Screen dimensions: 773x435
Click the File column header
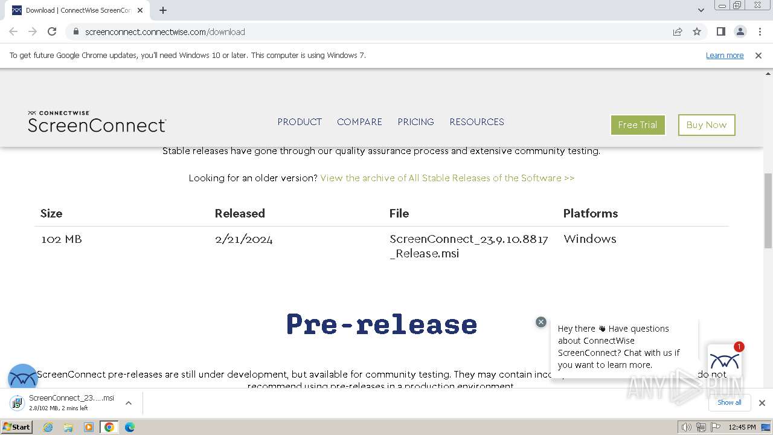pos(399,213)
